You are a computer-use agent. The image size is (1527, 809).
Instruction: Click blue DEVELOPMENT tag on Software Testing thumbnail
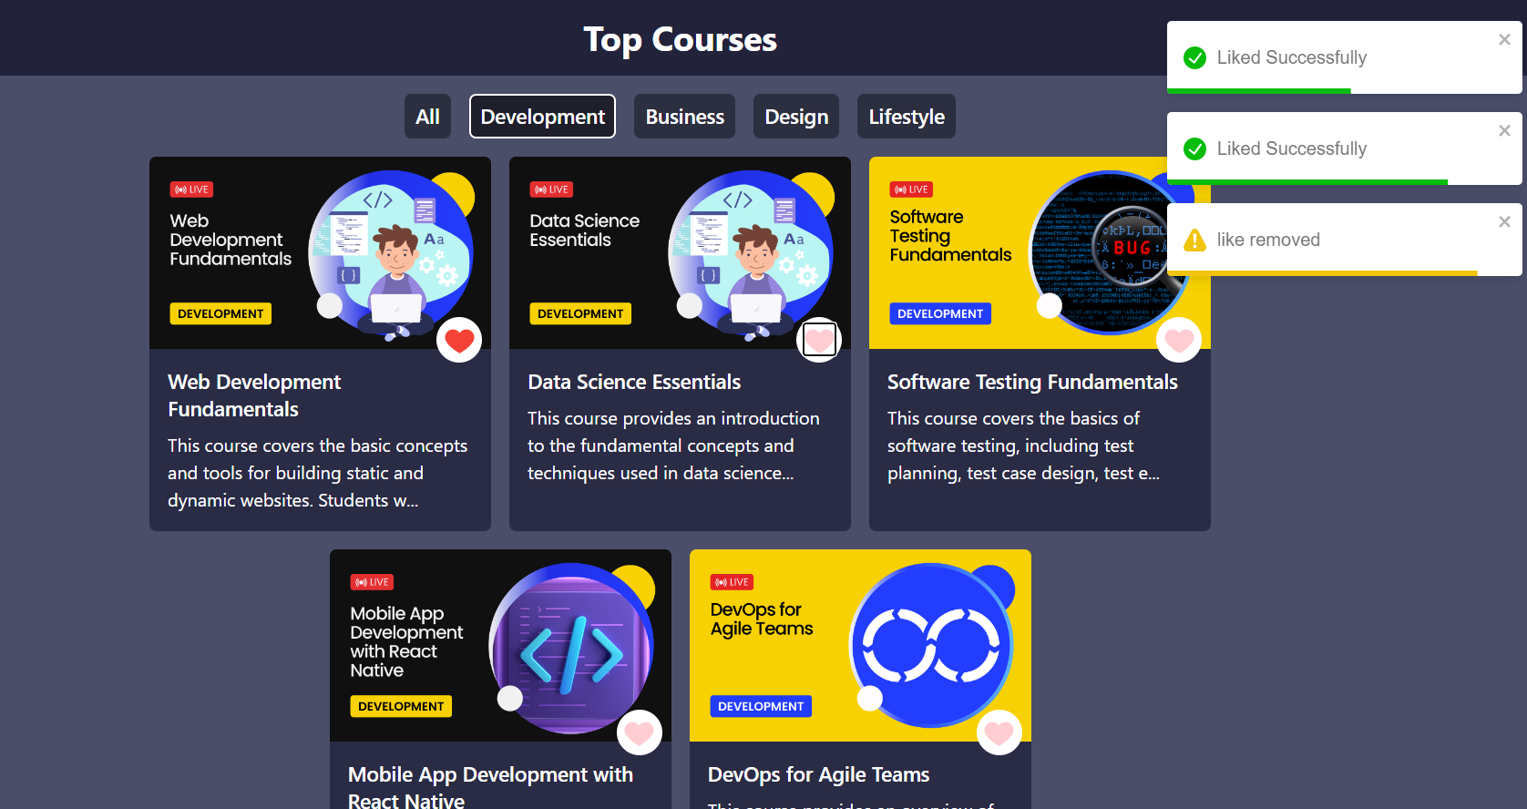point(940,313)
